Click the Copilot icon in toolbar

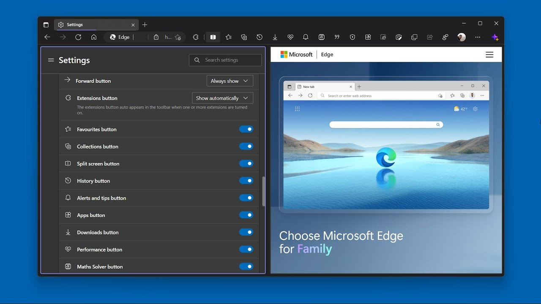pyautogui.click(x=495, y=37)
